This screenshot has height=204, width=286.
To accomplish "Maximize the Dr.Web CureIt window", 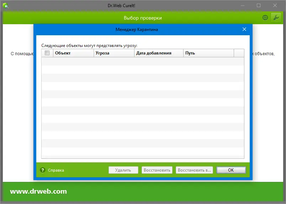I will point(259,5).
